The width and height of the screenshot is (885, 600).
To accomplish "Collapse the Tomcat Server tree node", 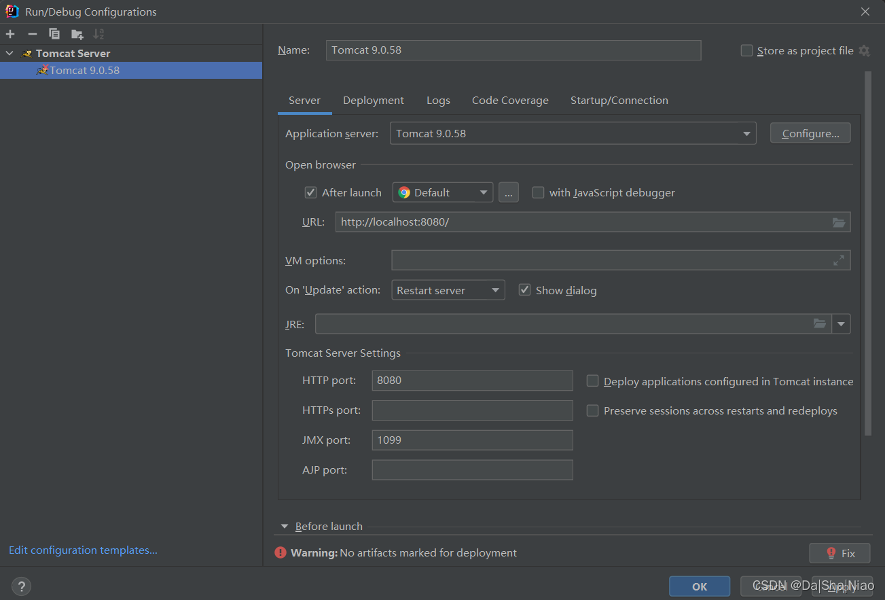I will click(9, 53).
